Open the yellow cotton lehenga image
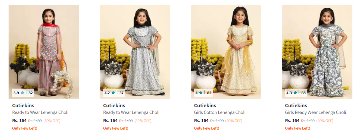Screen dimensions: 355x137 [x=226, y=52]
